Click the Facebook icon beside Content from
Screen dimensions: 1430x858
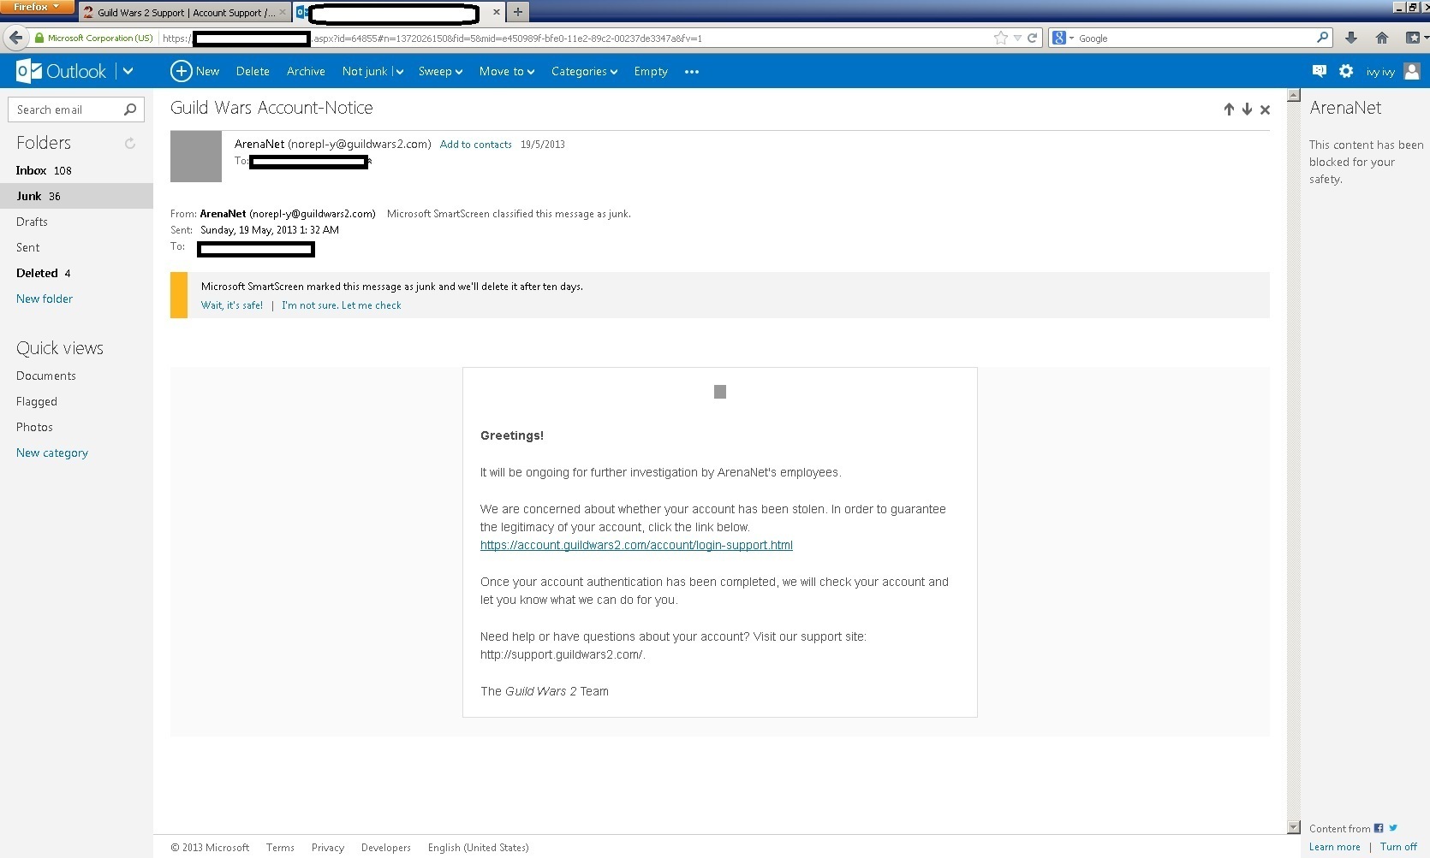[x=1379, y=828]
